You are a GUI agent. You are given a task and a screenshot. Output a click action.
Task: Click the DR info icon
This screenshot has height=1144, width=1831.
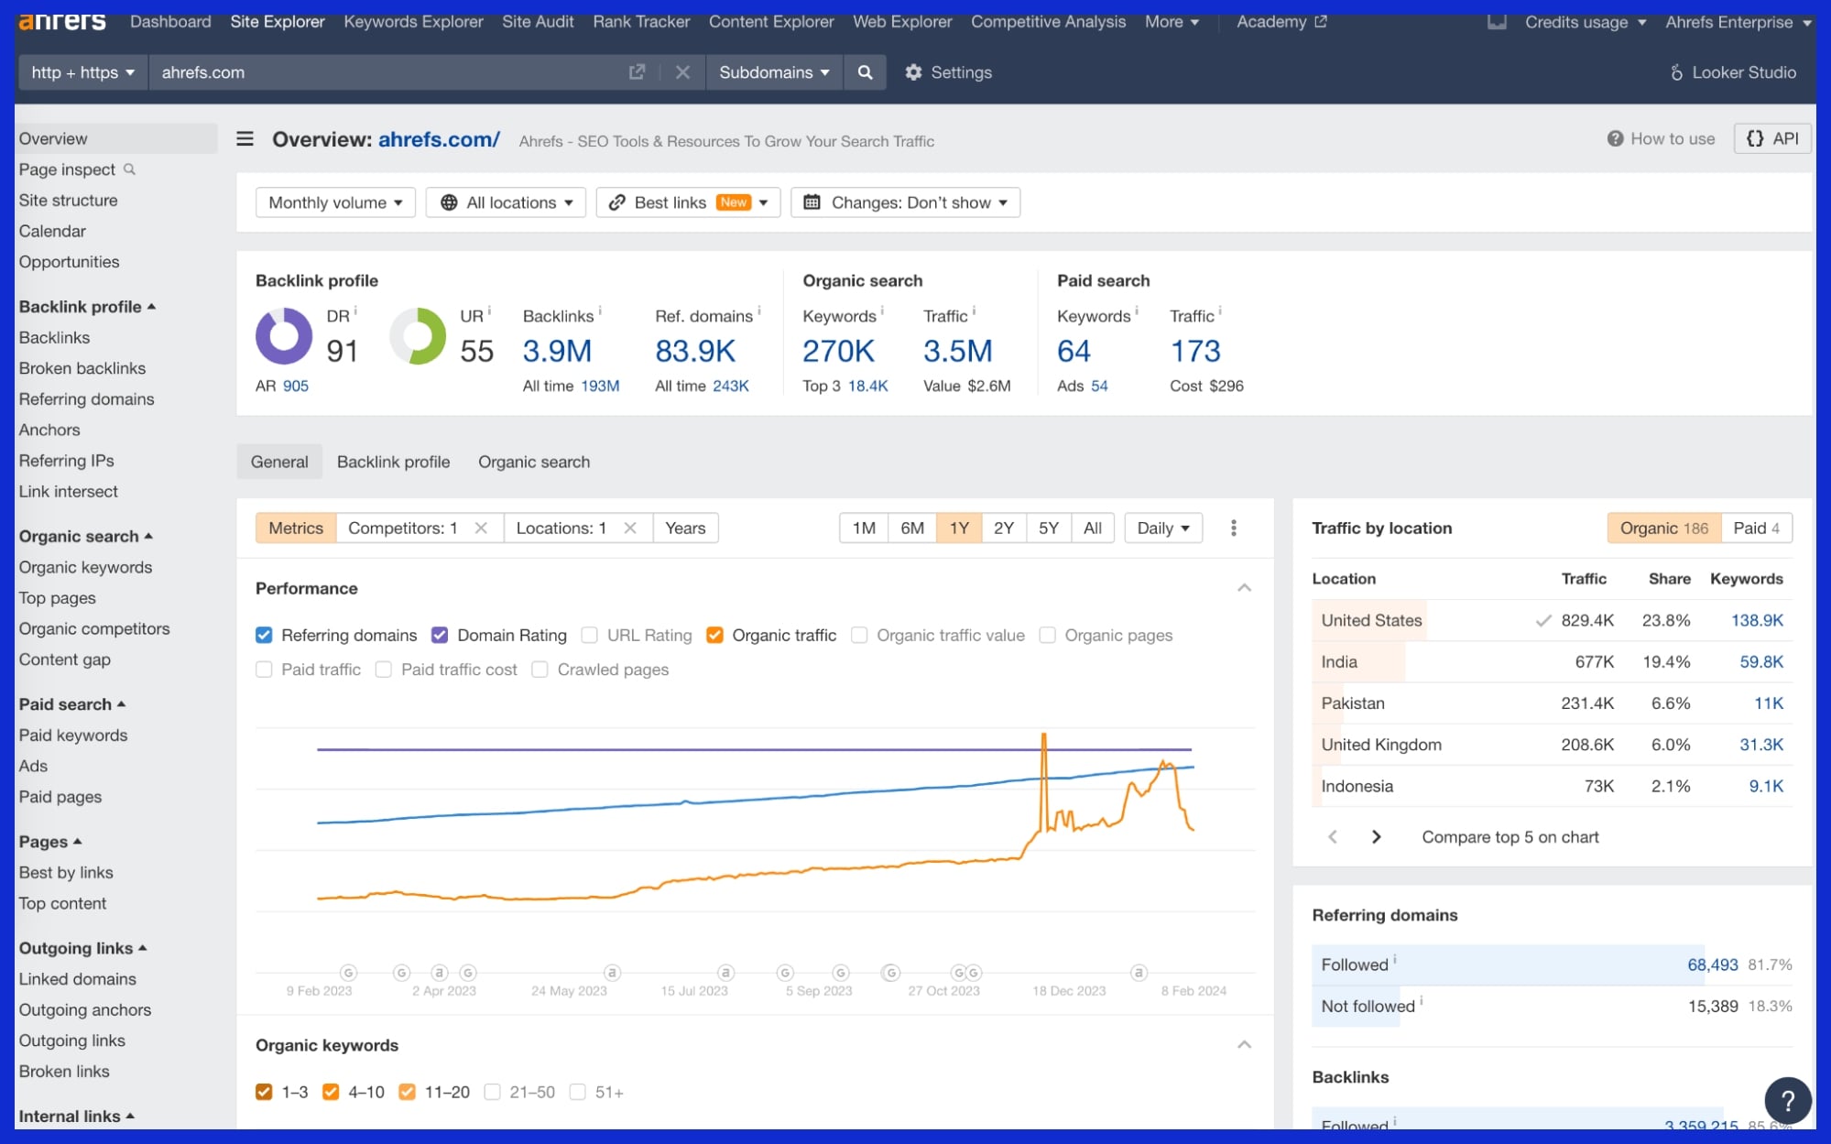355,311
